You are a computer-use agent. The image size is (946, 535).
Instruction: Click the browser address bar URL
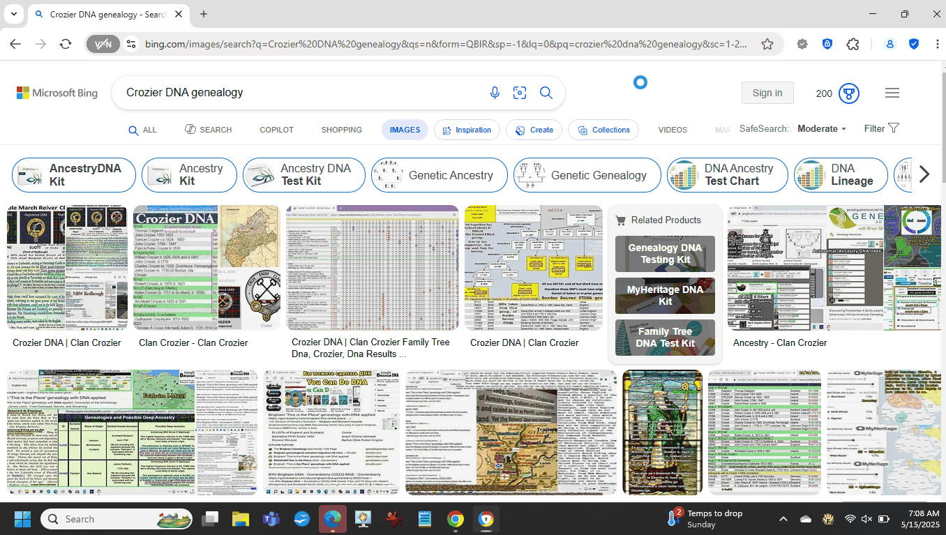(446, 44)
